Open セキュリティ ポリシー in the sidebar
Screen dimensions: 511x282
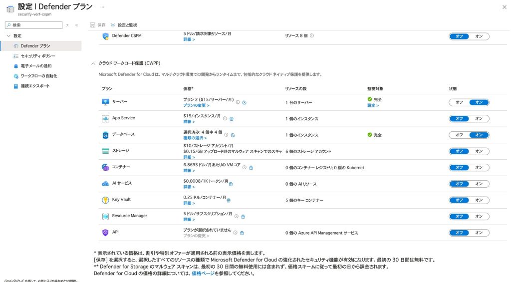pyautogui.click(x=38, y=56)
